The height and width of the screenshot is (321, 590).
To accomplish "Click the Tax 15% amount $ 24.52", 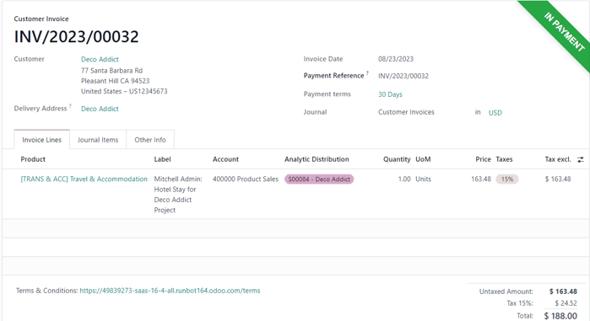I will pos(566,303).
